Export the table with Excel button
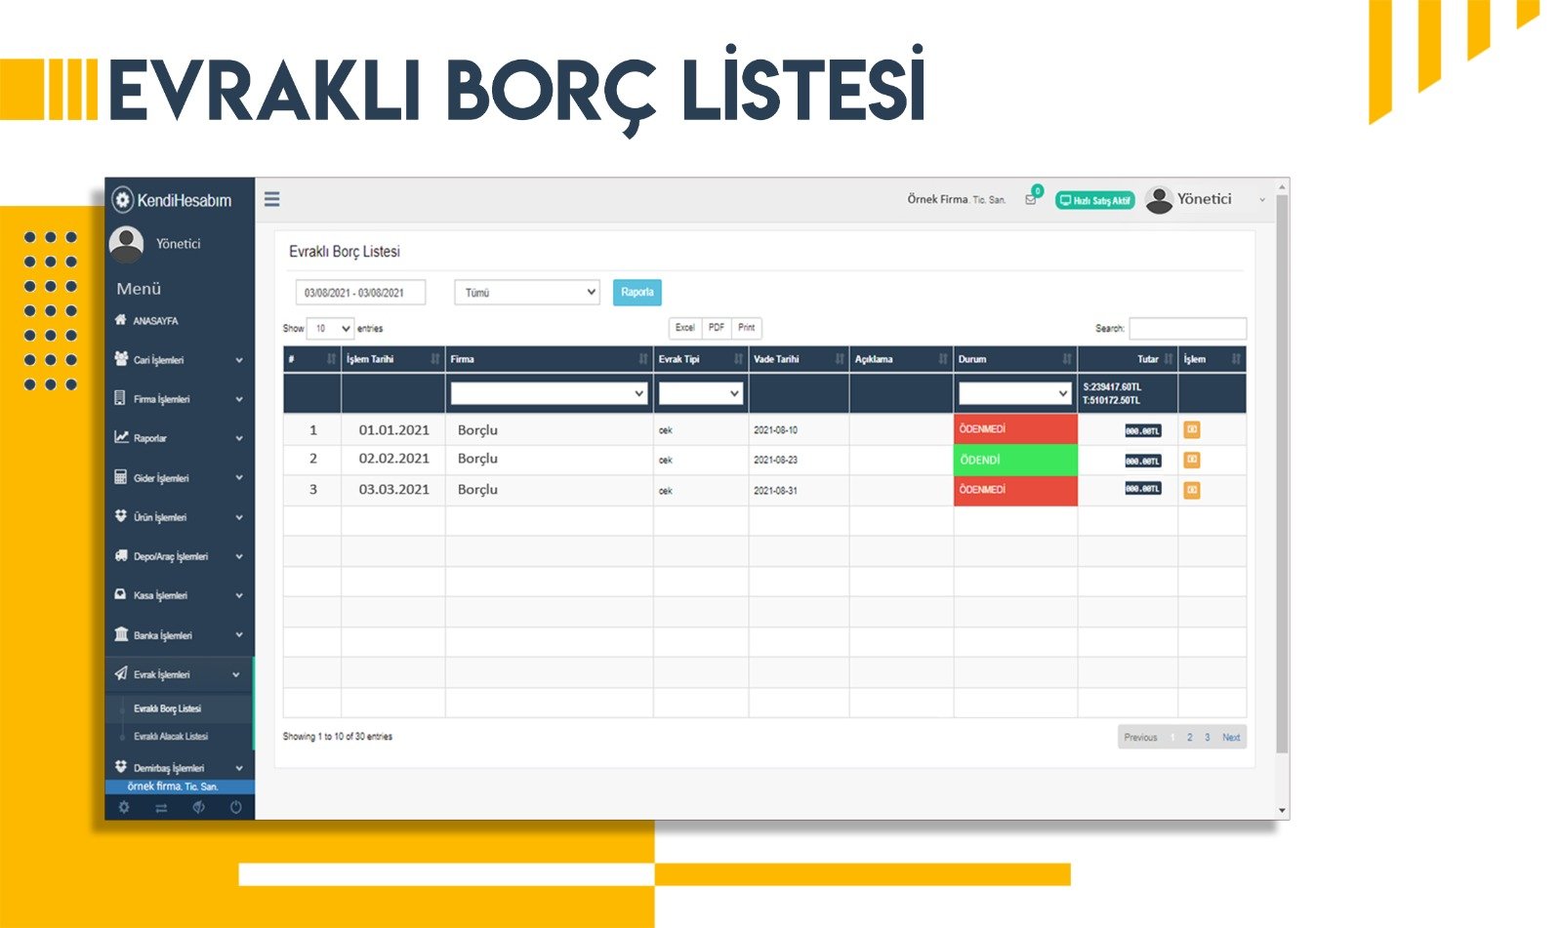Image resolution: width=1562 pixels, height=928 pixels. (x=685, y=328)
